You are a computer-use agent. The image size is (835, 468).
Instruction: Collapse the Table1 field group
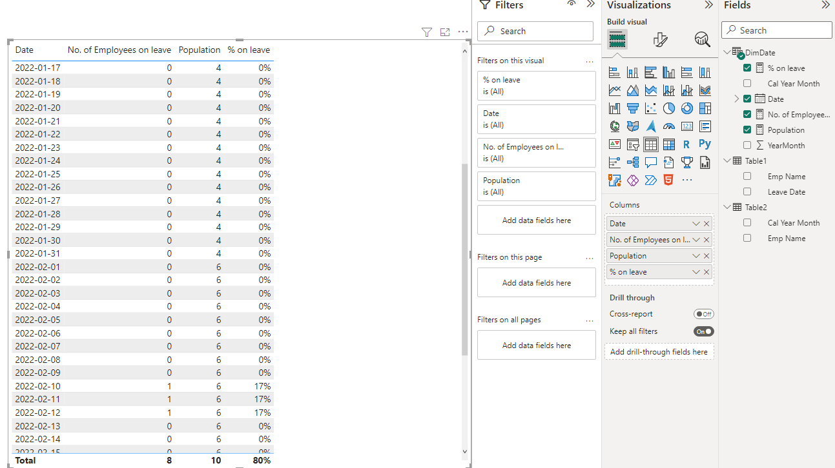coord(727,161)
